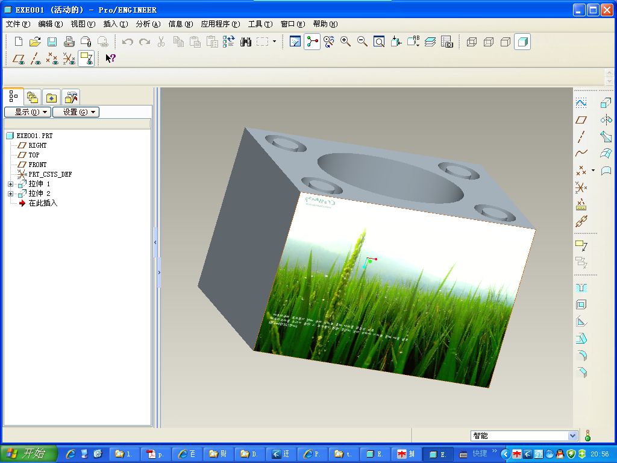Open the 设置(G) dropdown in model tree
The height and width of the screenshot is (463, 617).
pyautogui.click(x=76, y=112)
